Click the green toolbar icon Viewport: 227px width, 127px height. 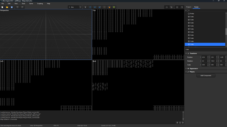(114, 7)
